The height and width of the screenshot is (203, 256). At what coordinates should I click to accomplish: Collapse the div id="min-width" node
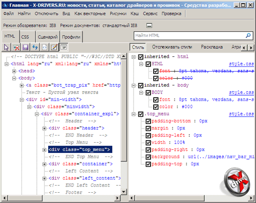pyautogui.click(x=22, y=100)
